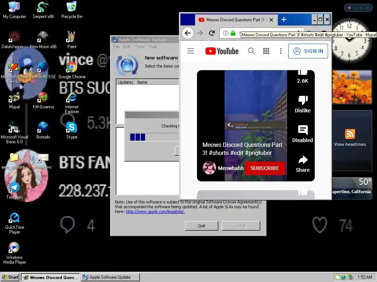Launch KM-Goanna browser shortcut
The width and height of the screenshot is (377, 282).
click(x=43, y=100)
